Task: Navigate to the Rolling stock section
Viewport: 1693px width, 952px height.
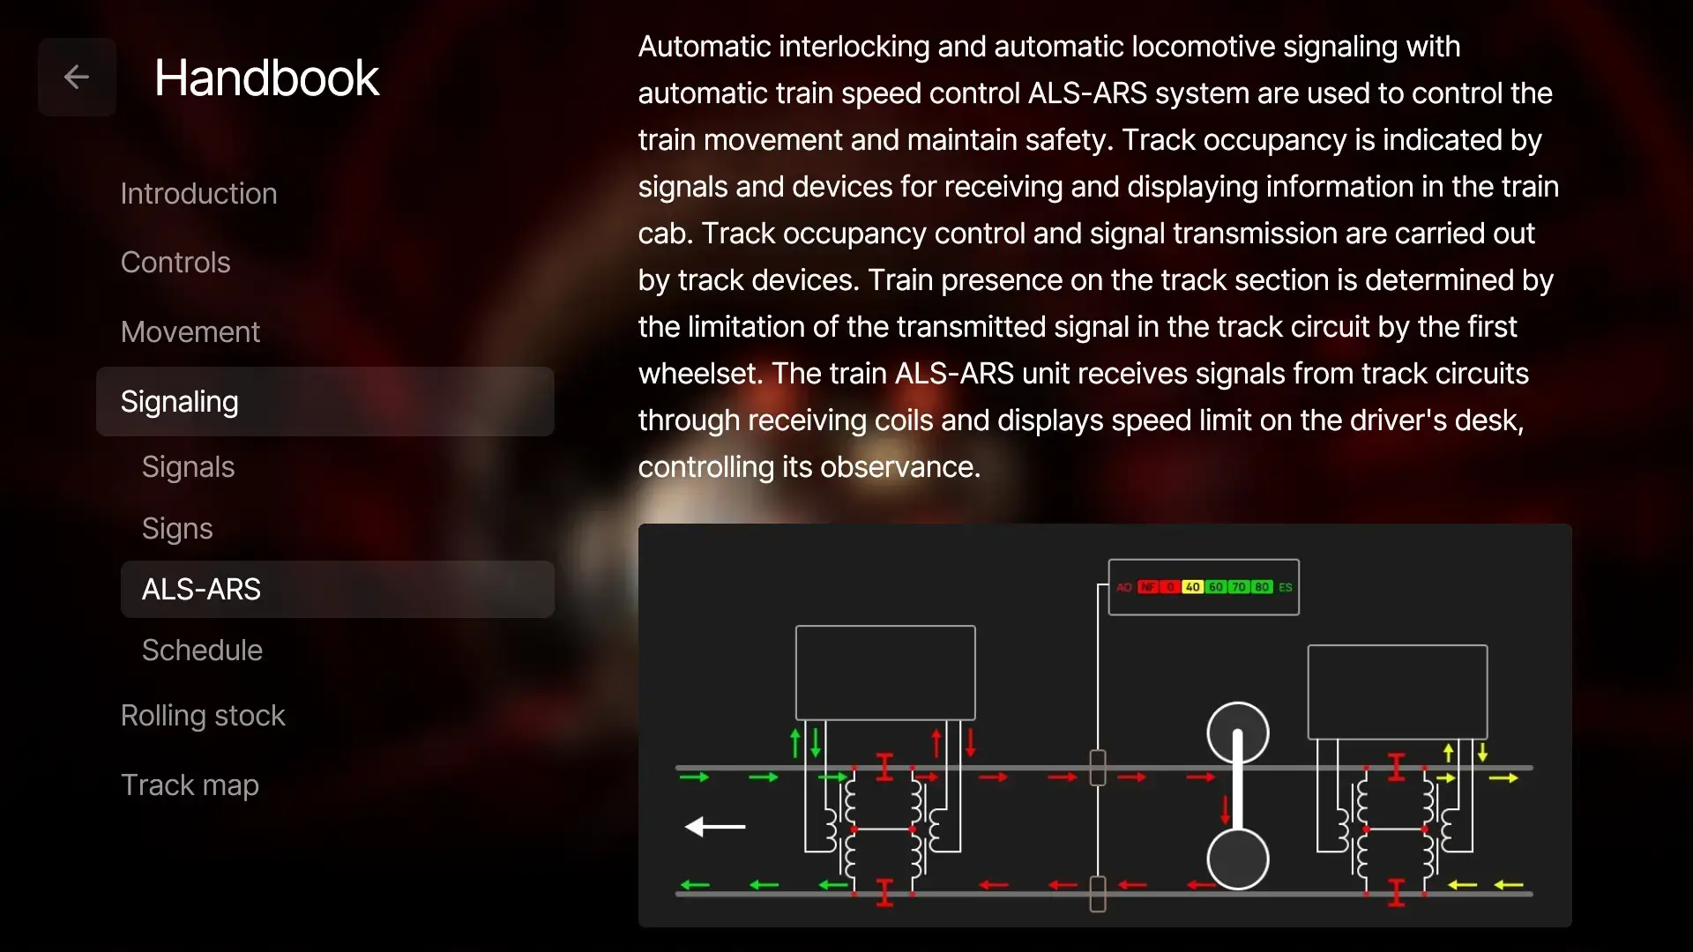Action: (204, 714)
